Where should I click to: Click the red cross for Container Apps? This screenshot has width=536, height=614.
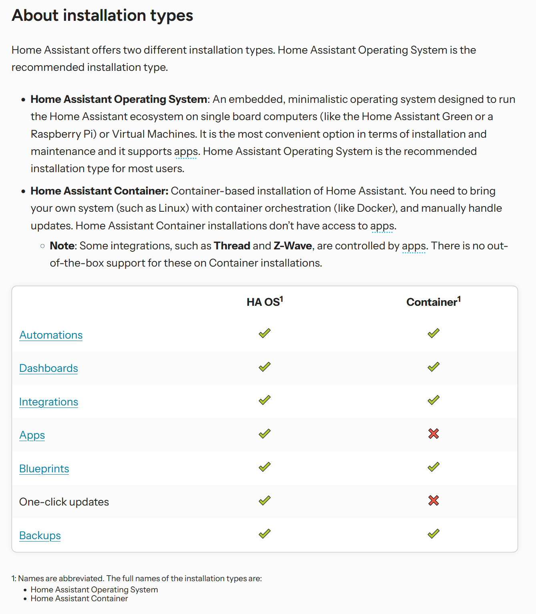click(x=434, y=433)
